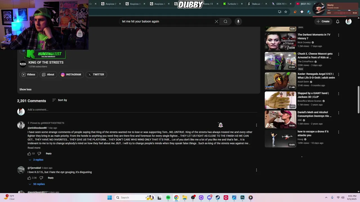
Task: Open the Create menu button
Action: pos(323,21)
